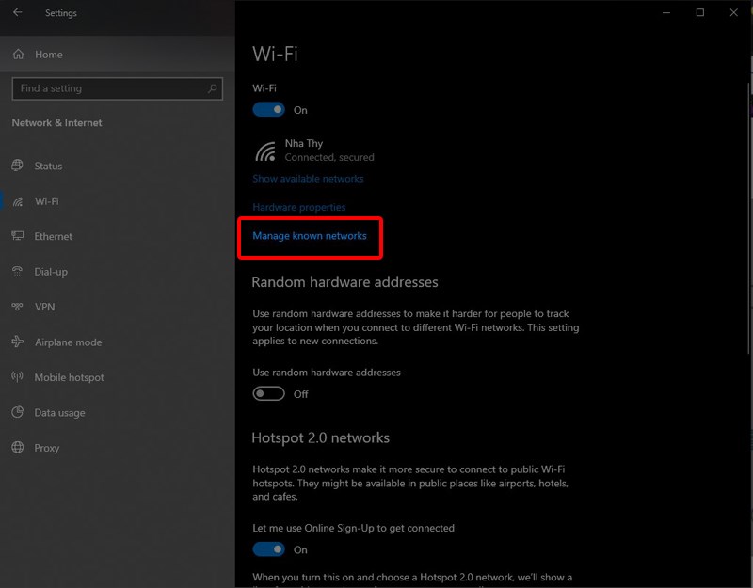Open Show available networks link
Viewport: 753px width, 588px height.
tap(308, 179)
